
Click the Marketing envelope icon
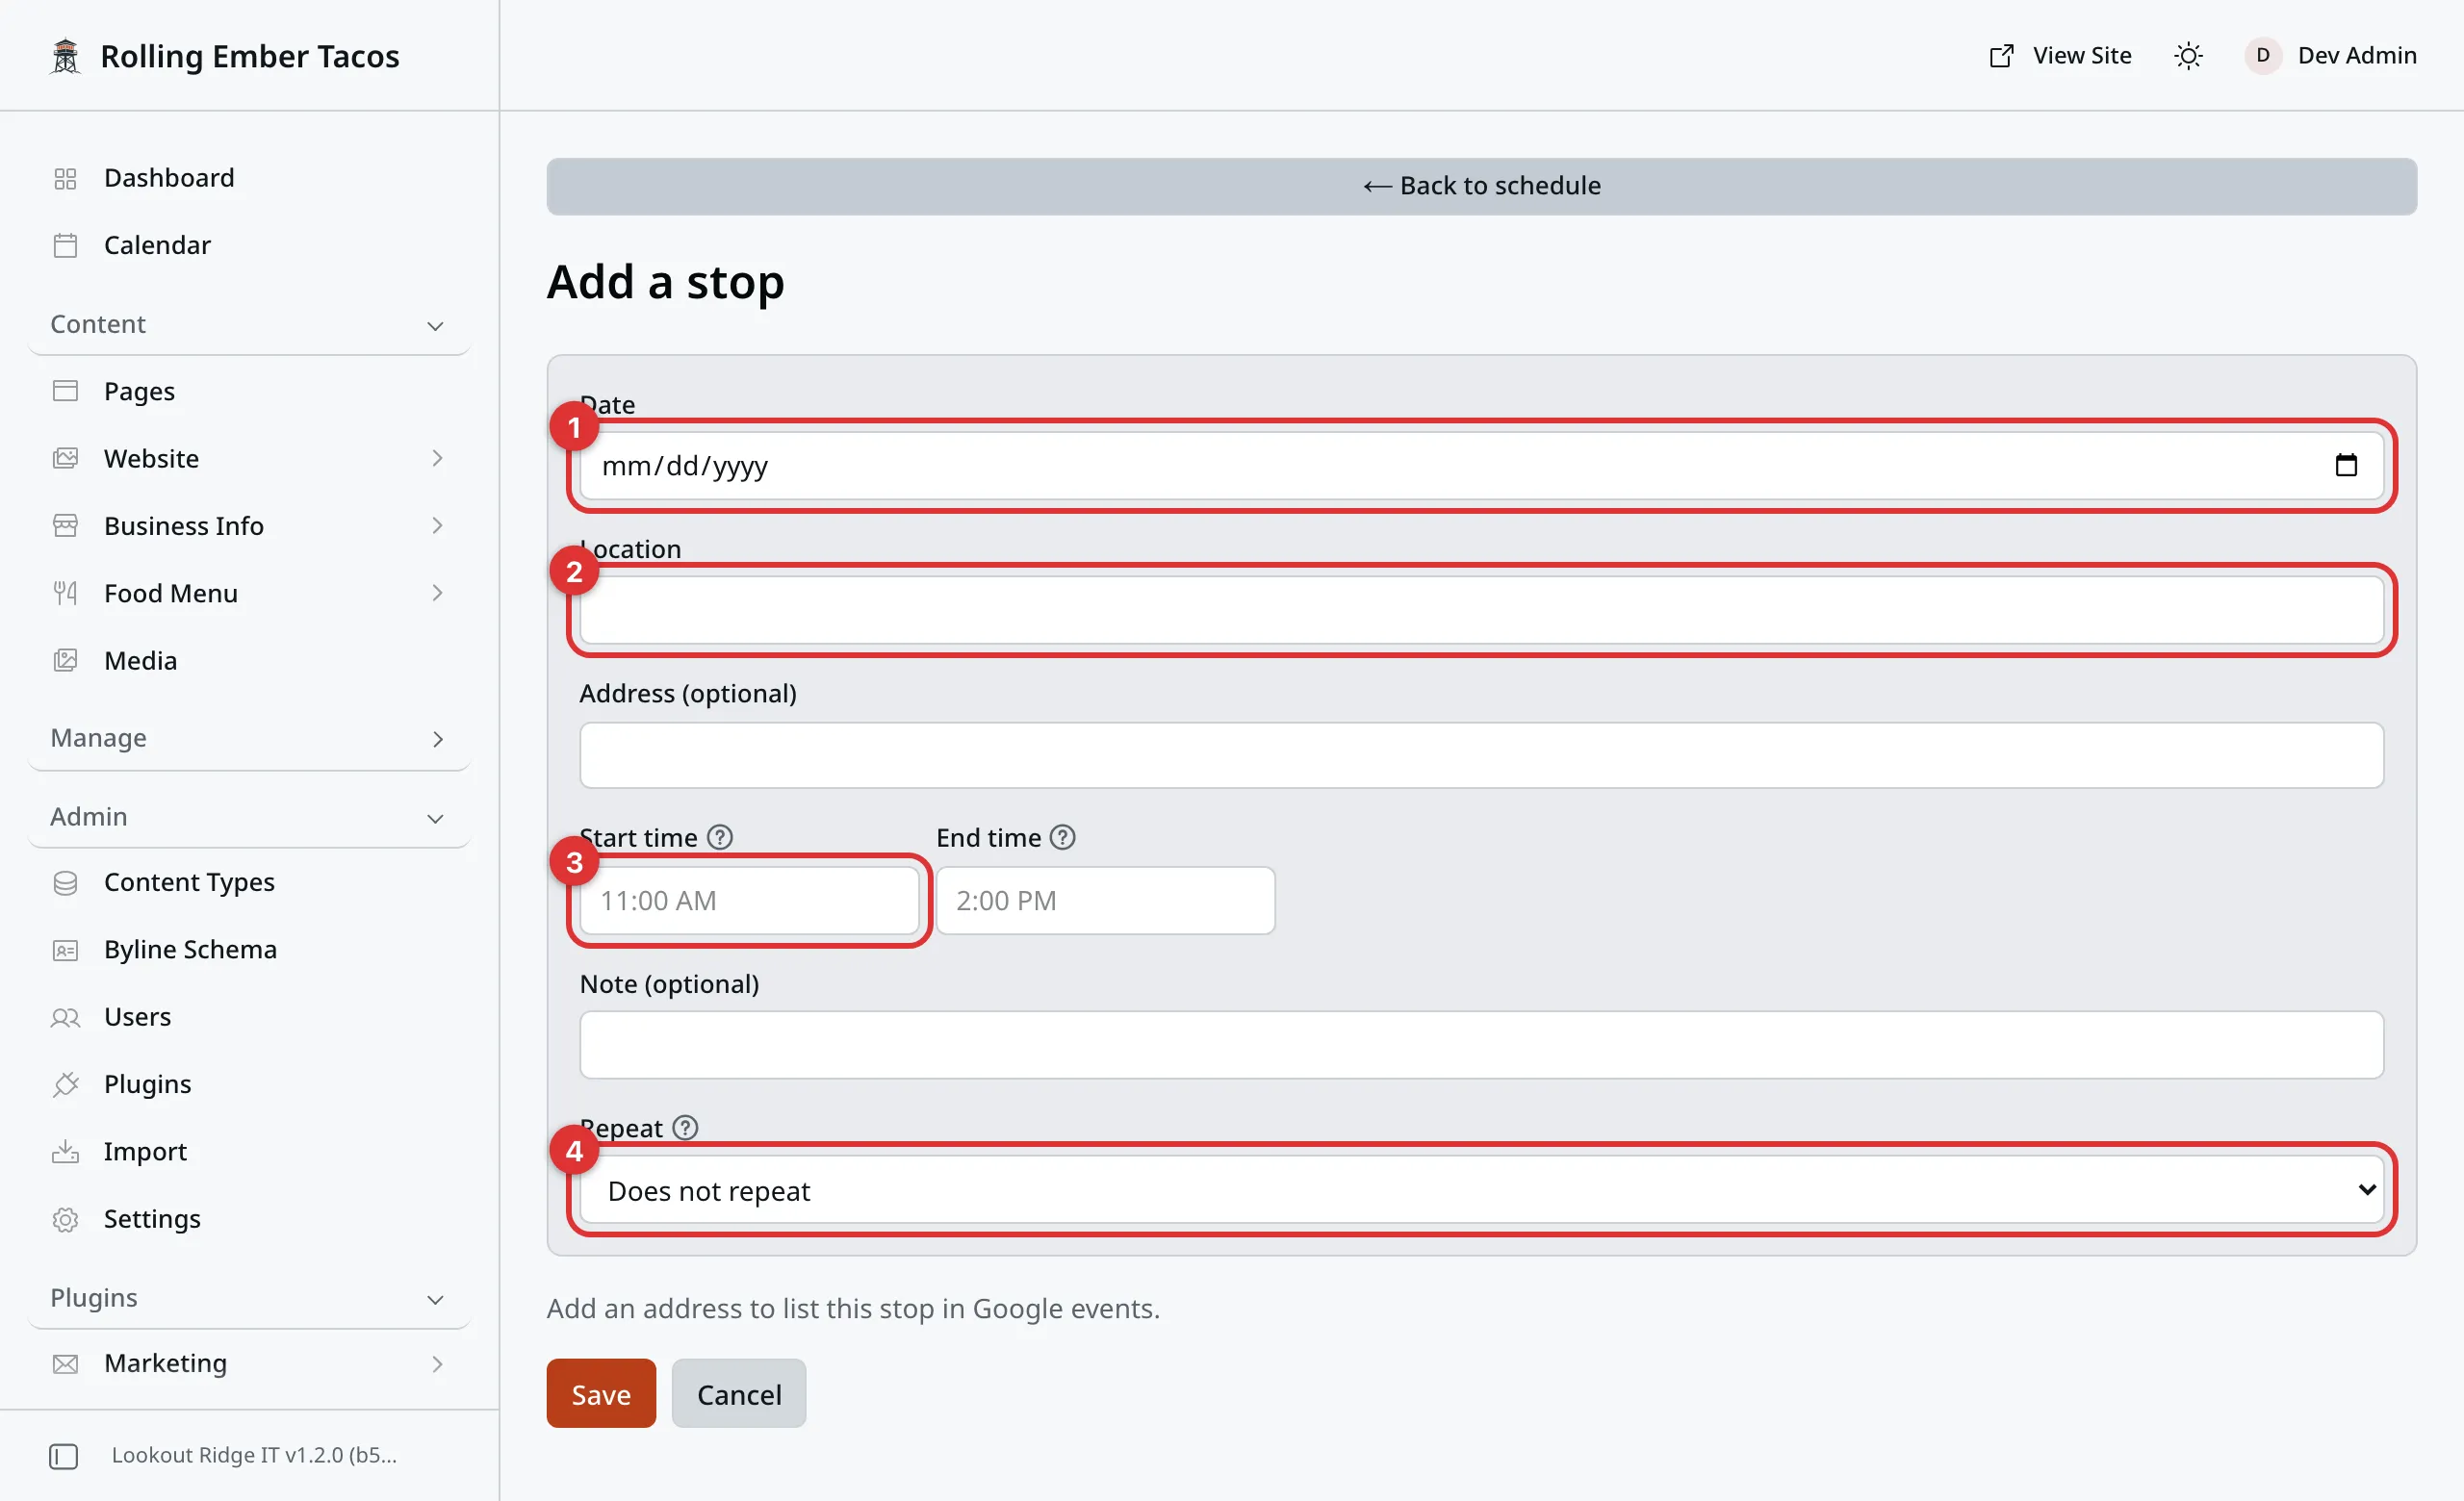coord(65,1364)
